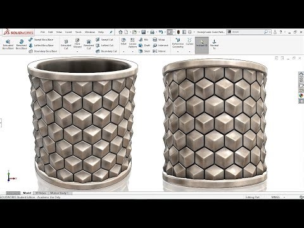Select the Boundary Boss/Base tool
304x228 pixels.
pyautogui.click(x=43, y=51)
